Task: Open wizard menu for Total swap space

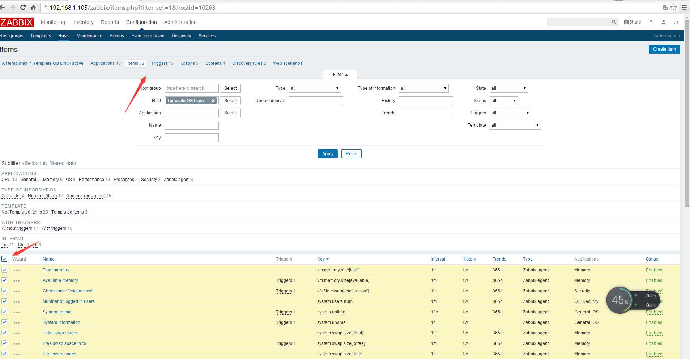Action: pyautogui.click(x=17, y=333)
